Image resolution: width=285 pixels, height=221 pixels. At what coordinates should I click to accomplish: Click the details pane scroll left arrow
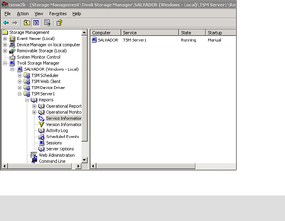[x=93, y=166]
